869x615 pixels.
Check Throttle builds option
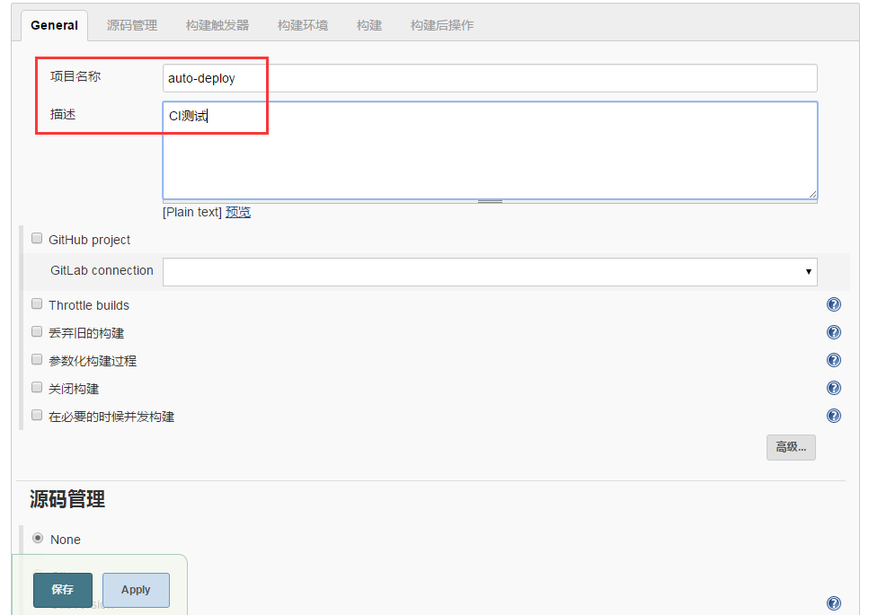(37, 303)
